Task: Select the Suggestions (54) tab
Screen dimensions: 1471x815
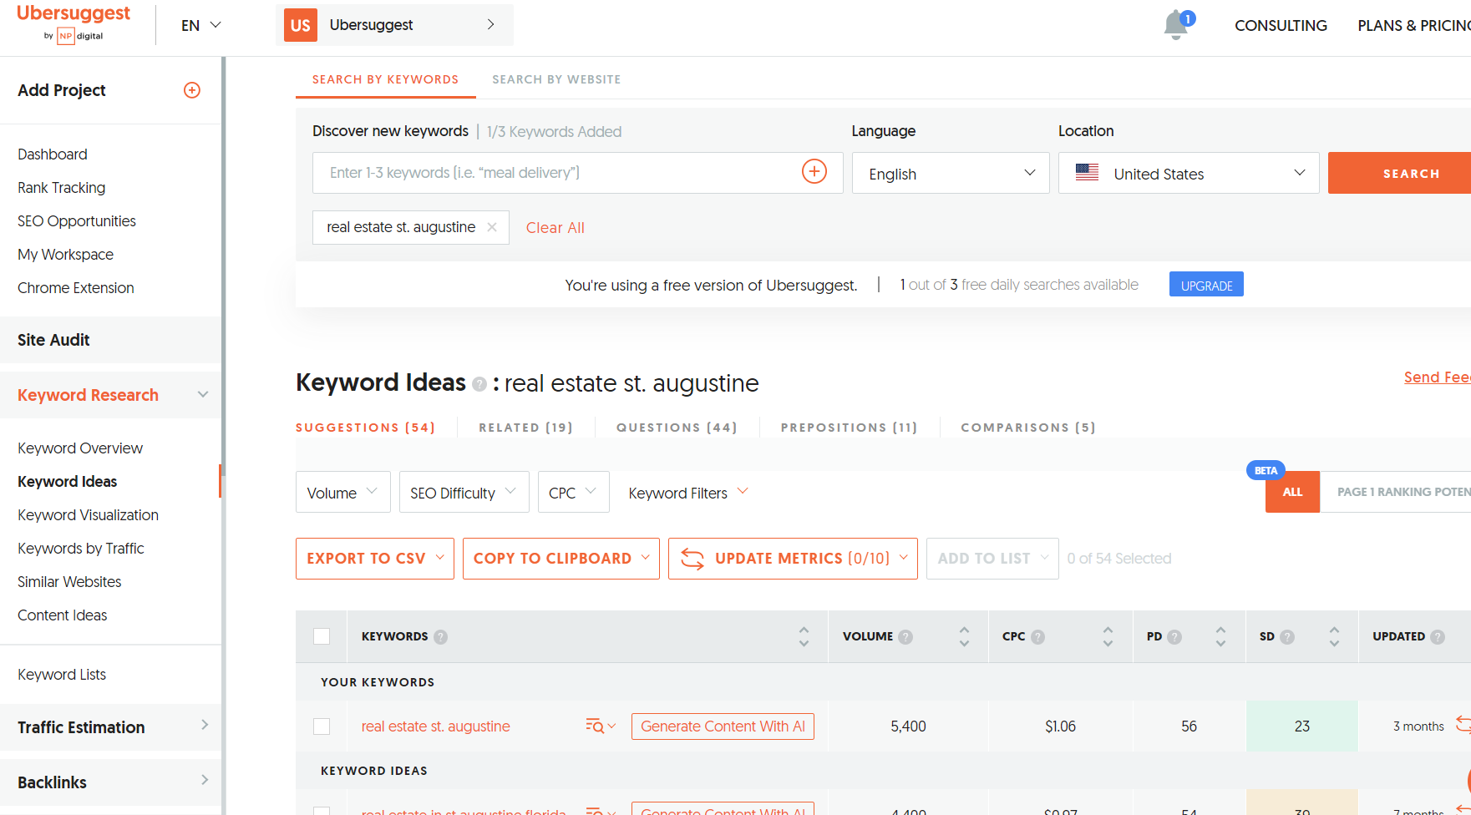Action: pos(365,428)
